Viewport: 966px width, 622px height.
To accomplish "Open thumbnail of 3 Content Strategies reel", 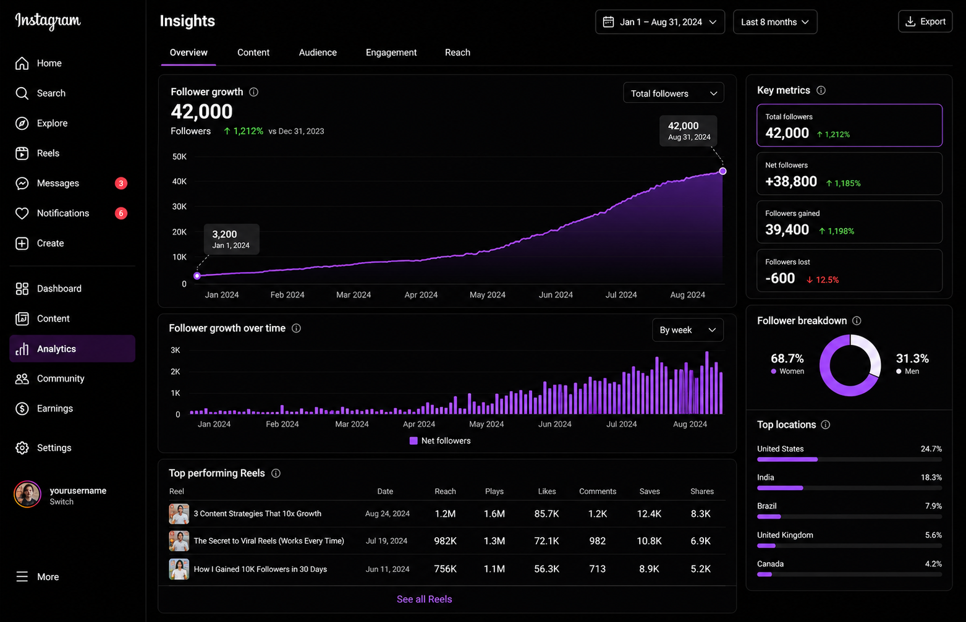I will coord(179,514).
